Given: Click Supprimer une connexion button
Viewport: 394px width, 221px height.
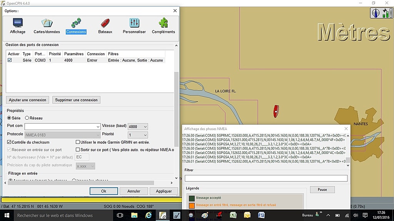Looking at the screenshot, I should coord(77,100).
